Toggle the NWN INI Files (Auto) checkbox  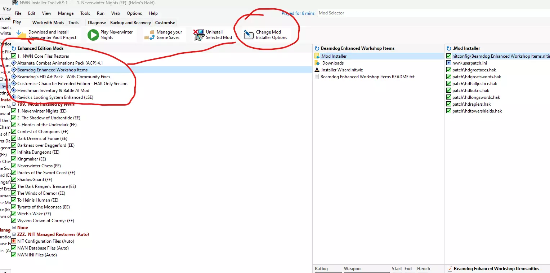click(14, 255)
